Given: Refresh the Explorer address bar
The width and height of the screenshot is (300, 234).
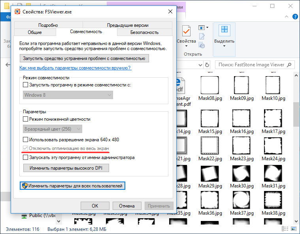Looking at the screenshot, I should pyautogui.click(x=207, y=65).
